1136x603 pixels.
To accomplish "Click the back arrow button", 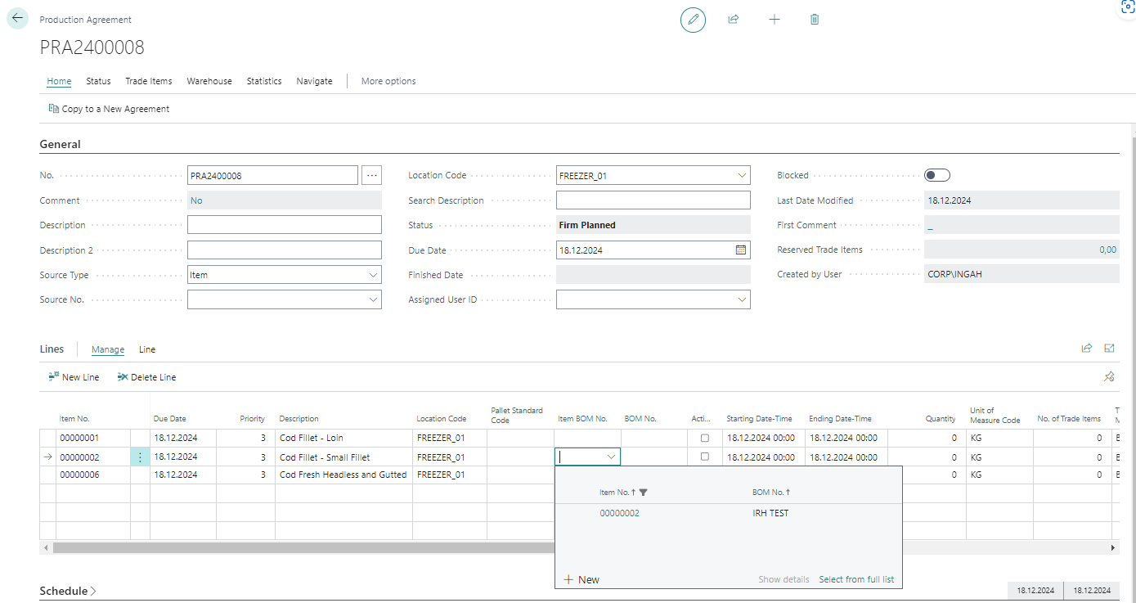I will coord(17,18).
